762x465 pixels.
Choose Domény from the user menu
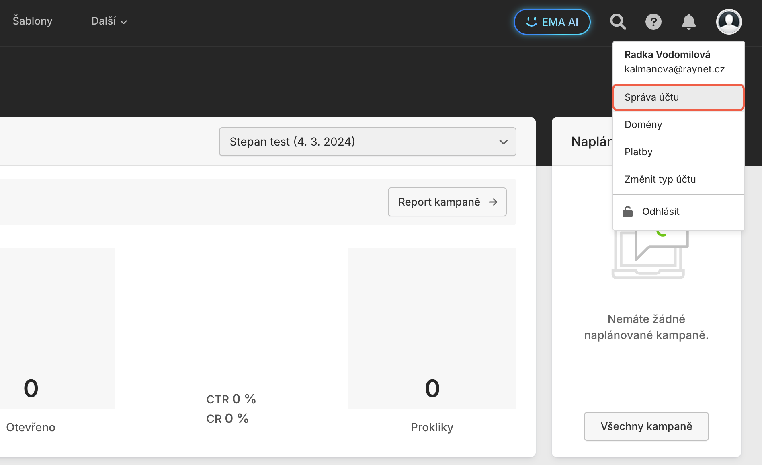678,125
